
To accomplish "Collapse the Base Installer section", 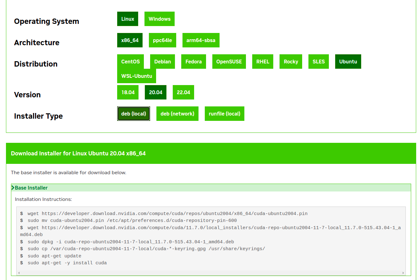I will pos(211,188).
